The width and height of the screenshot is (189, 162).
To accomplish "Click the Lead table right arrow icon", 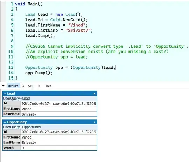I will (94, 94).
